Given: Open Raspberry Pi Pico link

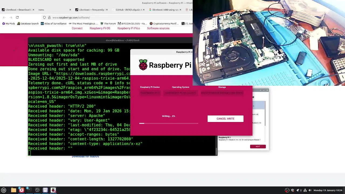Looking at the screenshot, I should (129, 28).
